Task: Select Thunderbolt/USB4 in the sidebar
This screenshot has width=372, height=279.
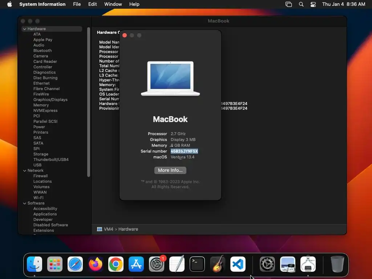Action: click(51, 160)
